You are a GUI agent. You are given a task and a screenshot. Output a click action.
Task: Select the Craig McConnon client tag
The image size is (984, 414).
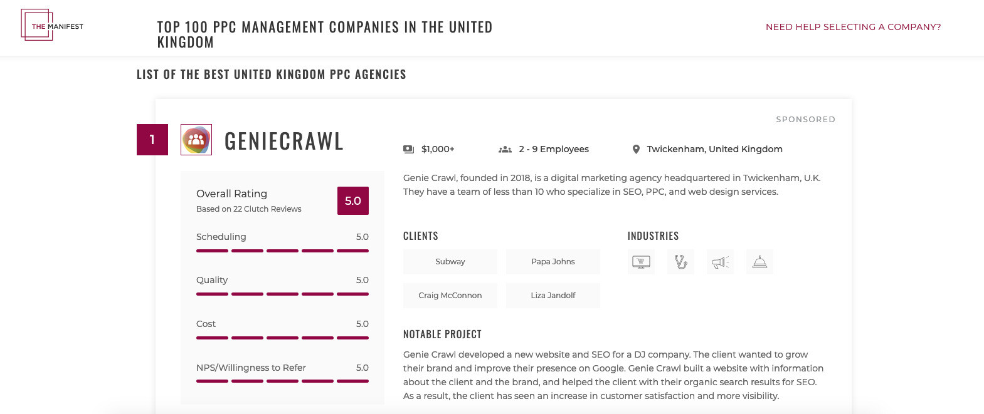click(450, 296)
